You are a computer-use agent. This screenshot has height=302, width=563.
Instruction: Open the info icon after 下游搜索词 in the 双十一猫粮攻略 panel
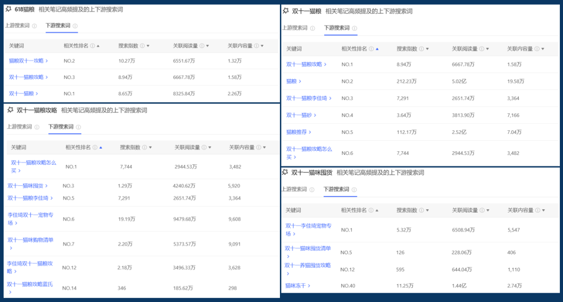coord(78,127)
